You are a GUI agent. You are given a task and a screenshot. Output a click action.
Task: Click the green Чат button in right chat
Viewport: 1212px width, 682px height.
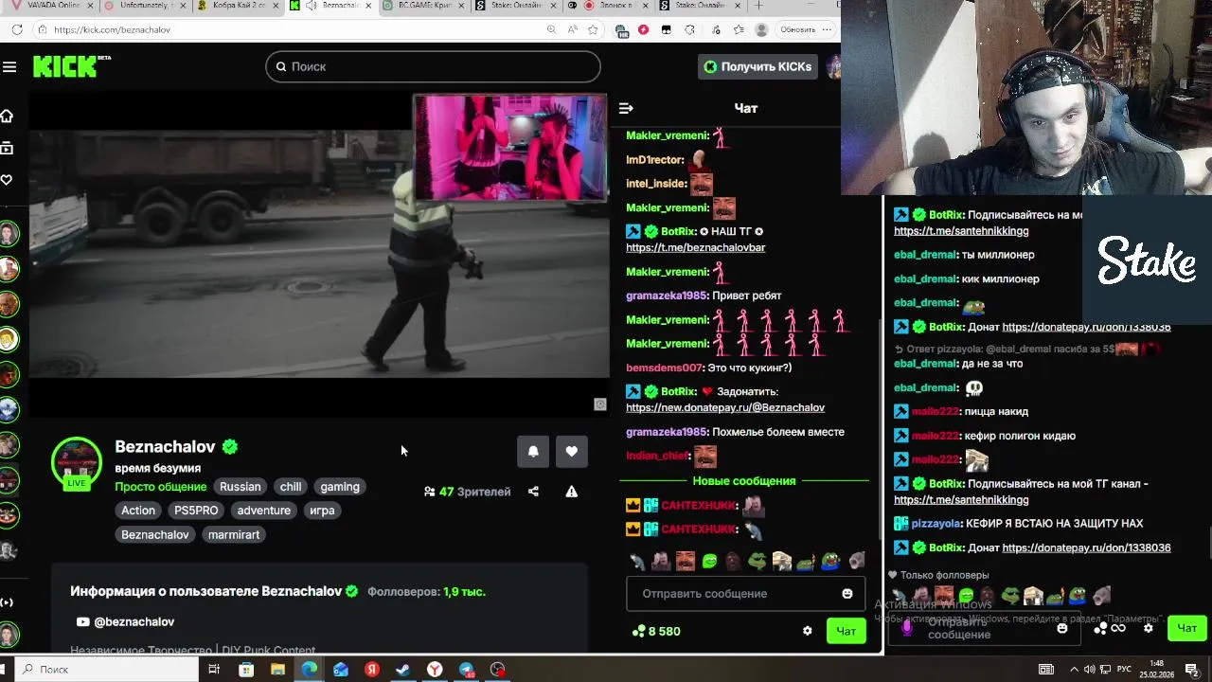point(1186,628)
